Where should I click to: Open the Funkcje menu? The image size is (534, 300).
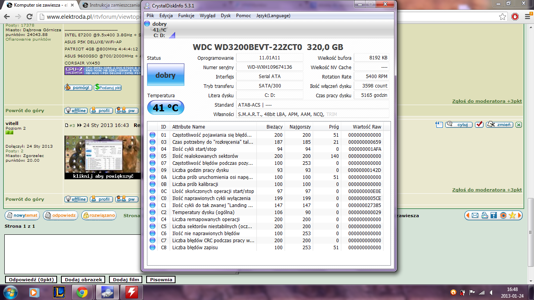pos(186,16)
